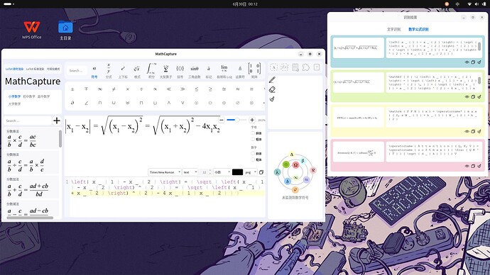Image resolution: width=490 pixels, height=275 pixels.
Task: Insert the ∠ angle symbol
Action: click(x=86, y=103)
